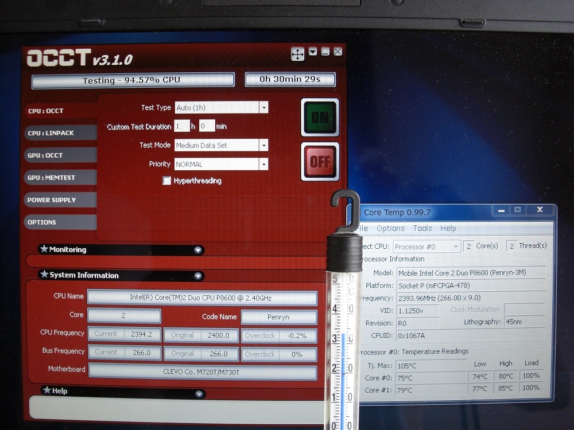This screenshot has height=430, width=574.
Task: Click the Frequency value 2393.96MHz in Core Temp
Action: [471, 298]
